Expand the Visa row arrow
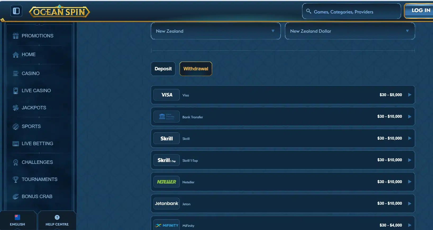This screenshot has height=230, width=433. (409, 95)
